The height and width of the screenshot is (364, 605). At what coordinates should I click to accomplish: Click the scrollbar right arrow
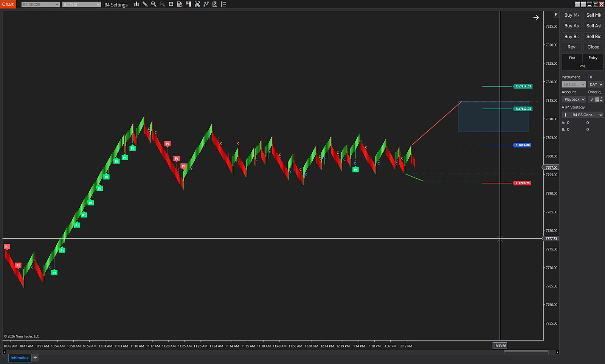tap(557, 352)
